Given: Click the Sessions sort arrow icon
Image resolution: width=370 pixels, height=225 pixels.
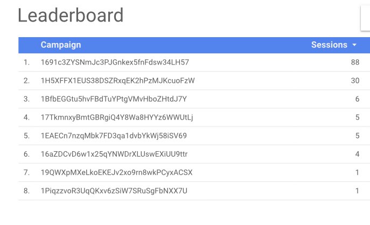Looking at the screenshot, I should click(354, 45).
